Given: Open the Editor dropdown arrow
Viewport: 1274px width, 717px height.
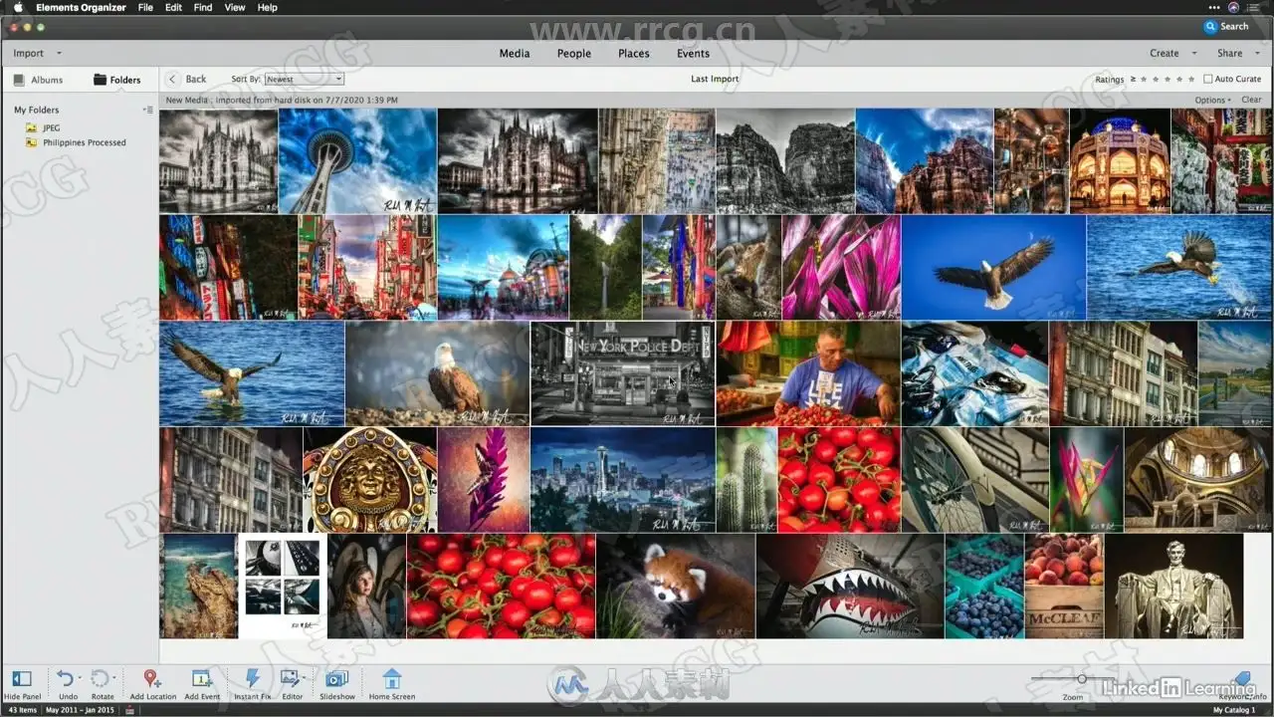Looking at the screenshot, I should click(x=304, y=678).
